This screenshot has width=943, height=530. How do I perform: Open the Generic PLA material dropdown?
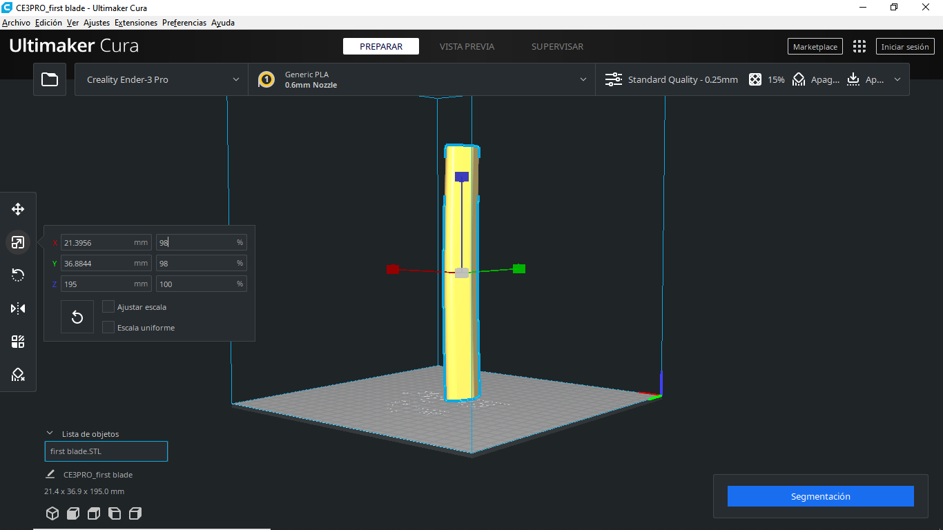pos(422,79)
